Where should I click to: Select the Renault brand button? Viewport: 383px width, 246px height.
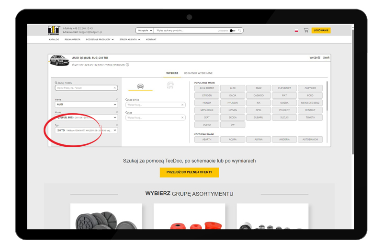click(x=310, y=110)
